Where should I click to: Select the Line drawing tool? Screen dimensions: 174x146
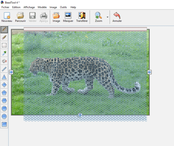pyautogui.click(x=4, y=69)
